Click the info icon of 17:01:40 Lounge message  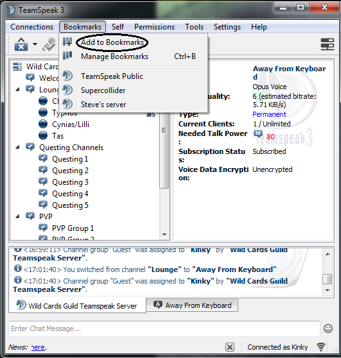coord(18,268)
